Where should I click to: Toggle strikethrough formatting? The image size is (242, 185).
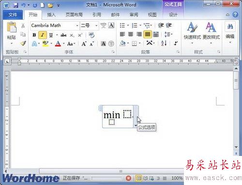(63, 35)
